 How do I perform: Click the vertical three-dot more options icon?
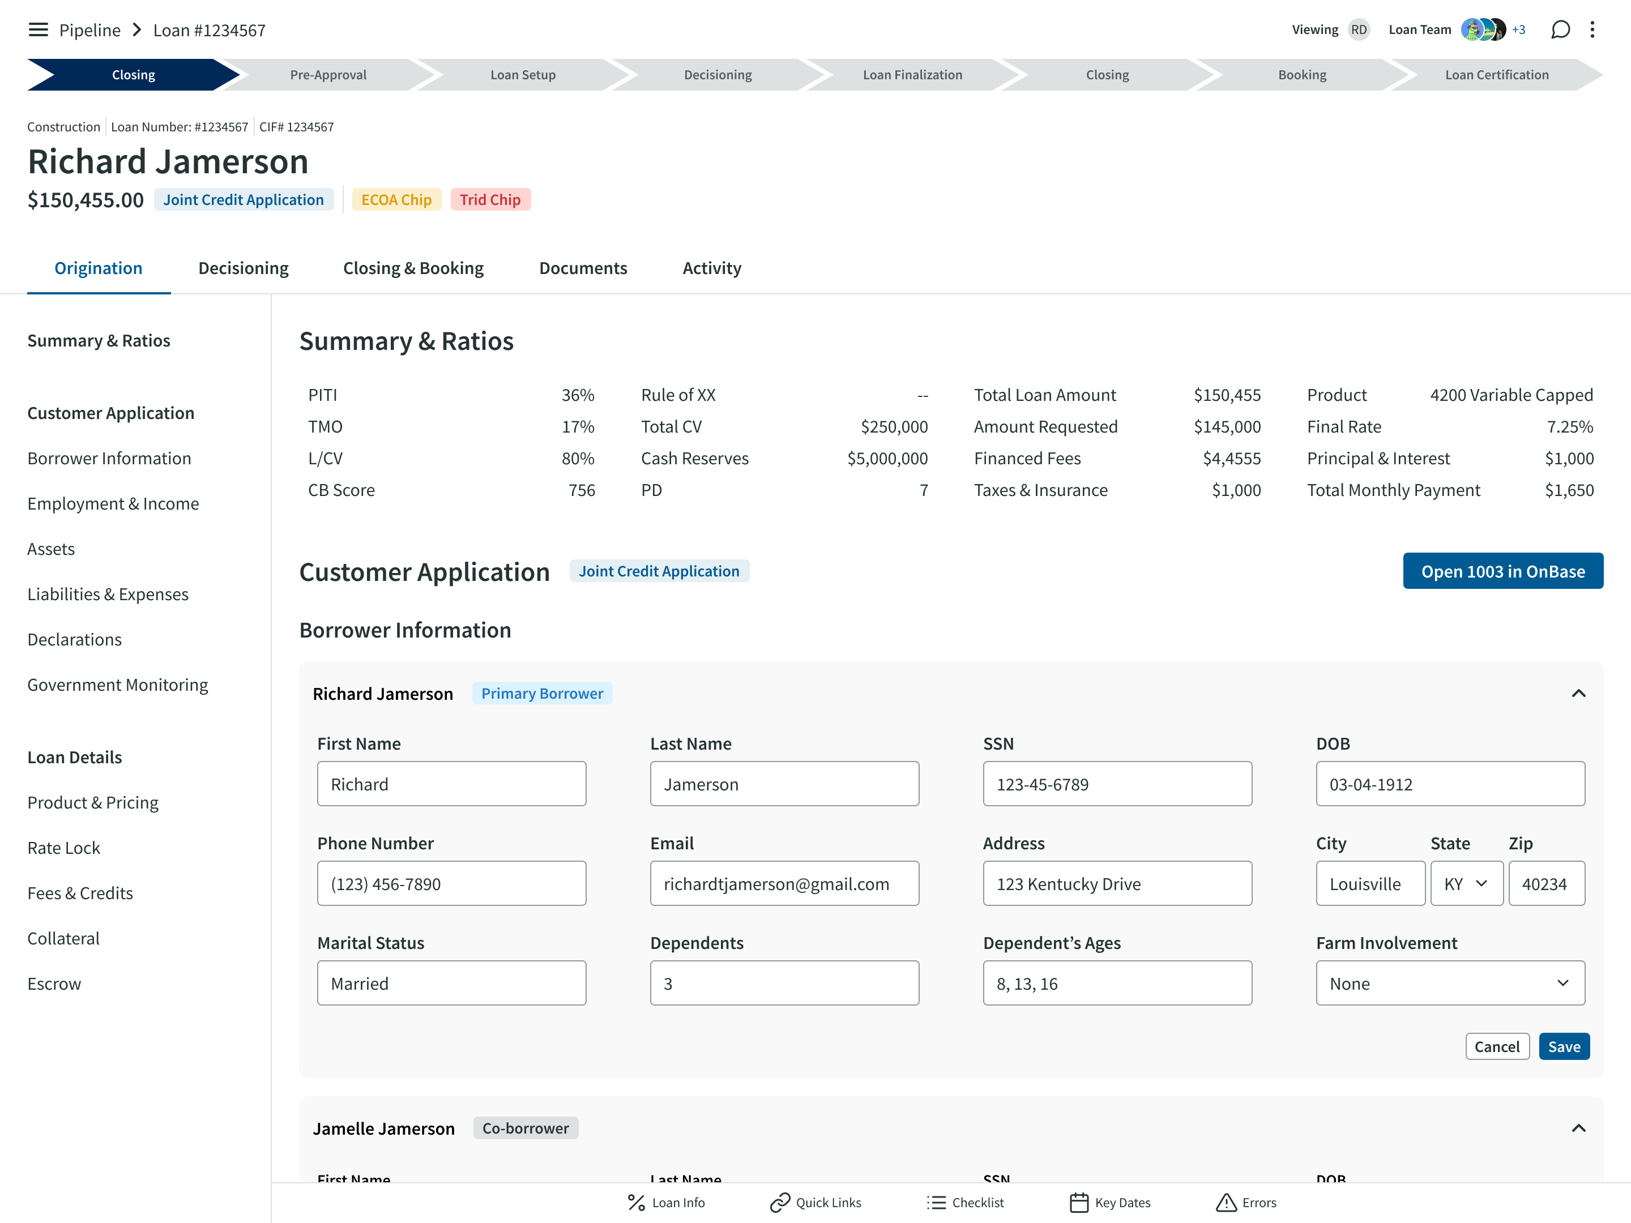tap(1592, 29)
